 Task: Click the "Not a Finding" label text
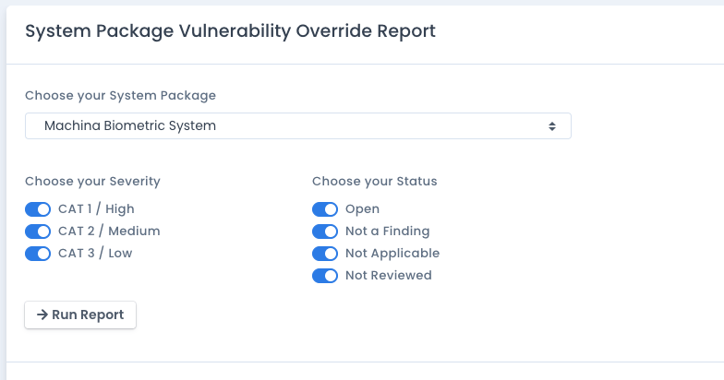pyautogui.click(x=387, y=232)
